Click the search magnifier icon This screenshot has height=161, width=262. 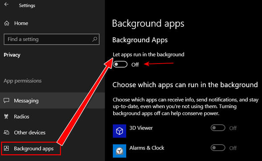point(95,39)
